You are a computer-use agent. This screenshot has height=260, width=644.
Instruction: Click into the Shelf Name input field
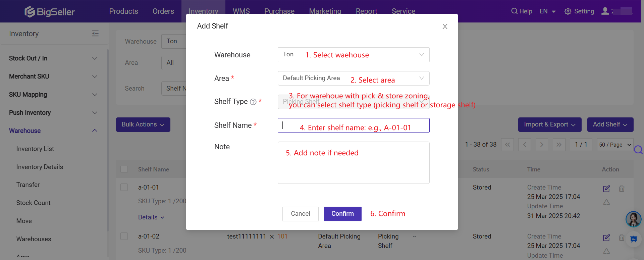pos(354,125)
